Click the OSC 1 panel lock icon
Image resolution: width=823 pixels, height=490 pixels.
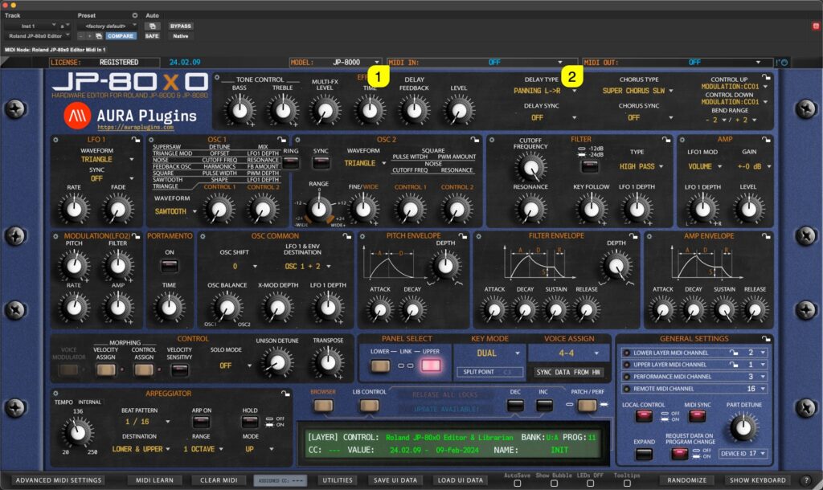point(282,140)
